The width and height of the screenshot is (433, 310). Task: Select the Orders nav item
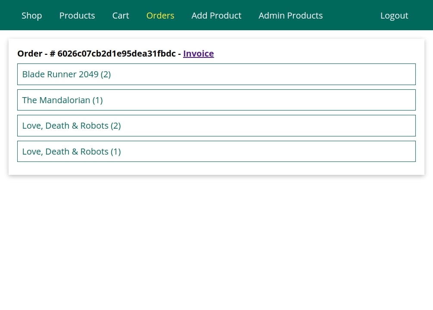[x=160, y=16]
